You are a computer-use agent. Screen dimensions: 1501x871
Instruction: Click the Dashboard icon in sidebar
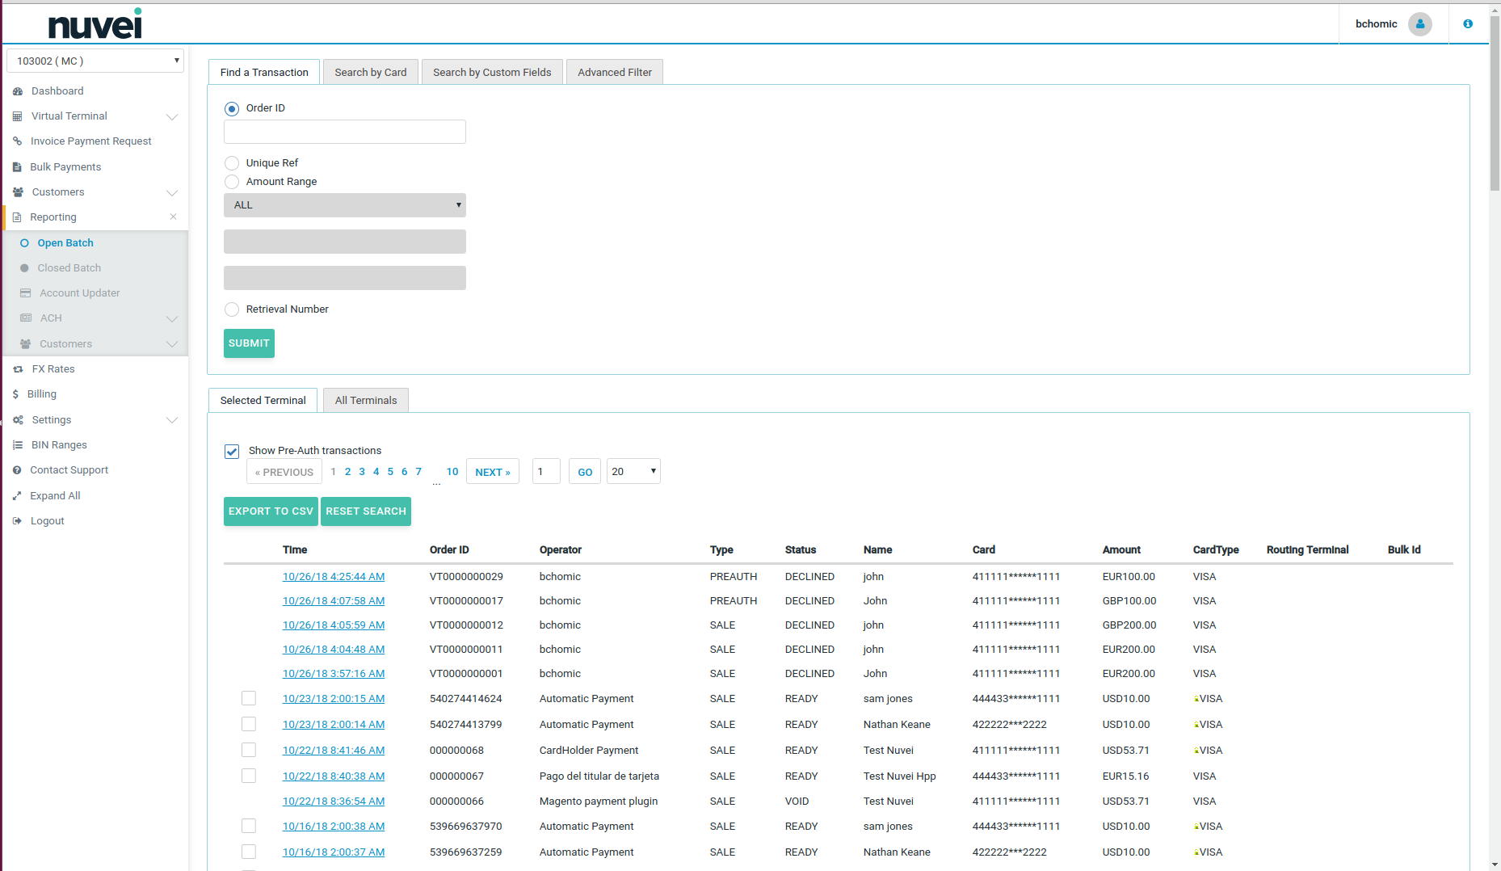click(x=18, y=91)
